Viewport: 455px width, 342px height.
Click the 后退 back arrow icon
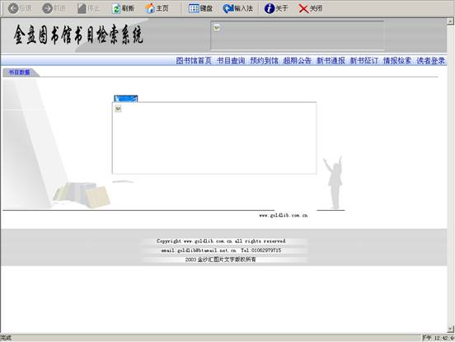(x=13, y=8)
